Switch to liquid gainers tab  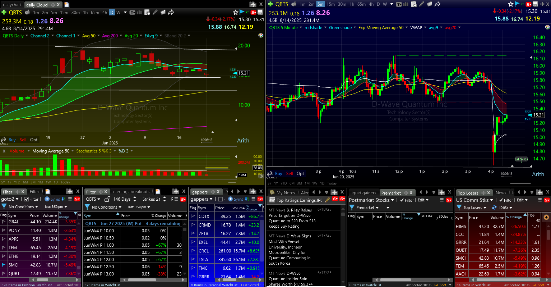point(363,193)
